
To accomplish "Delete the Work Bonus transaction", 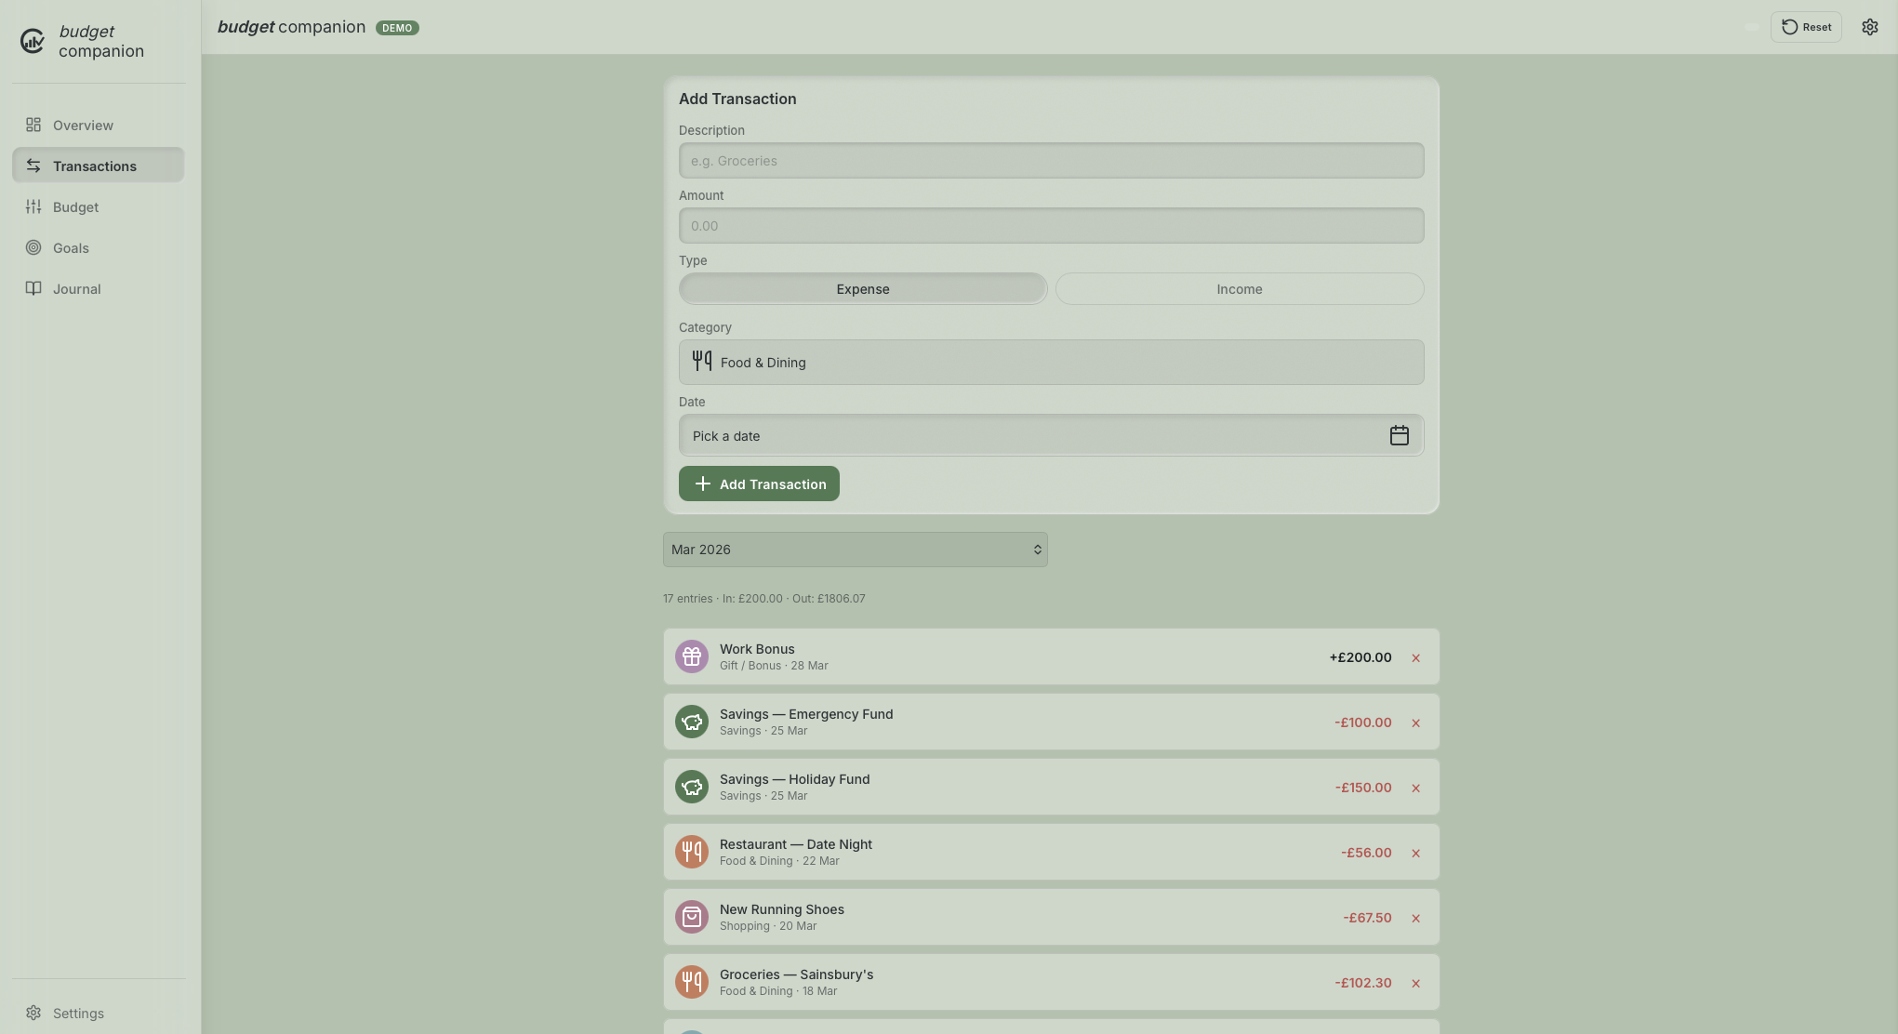I will click(x=1415, y=658).
